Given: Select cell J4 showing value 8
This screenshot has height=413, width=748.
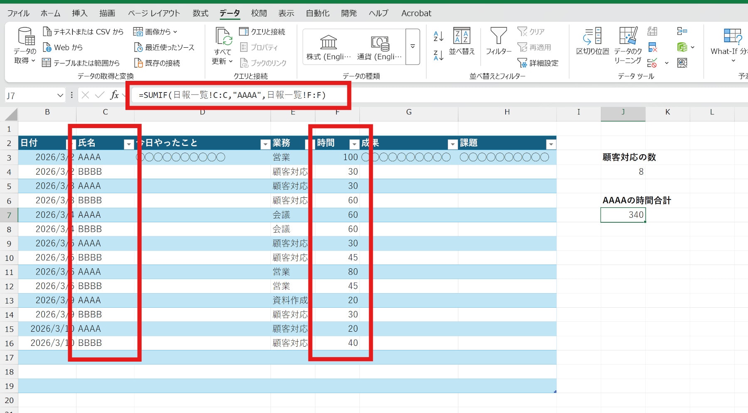Looking at the screenshot, I should pos(623,172).
